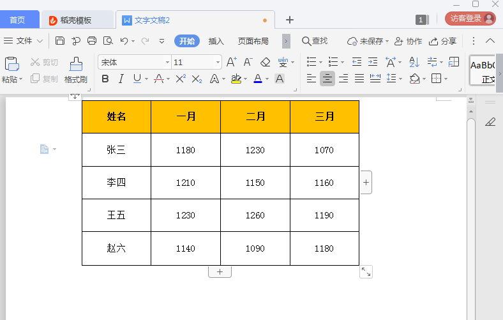The image size is (503, 320).
Task: Click the save document icon
Action: (x=60, y=41)
